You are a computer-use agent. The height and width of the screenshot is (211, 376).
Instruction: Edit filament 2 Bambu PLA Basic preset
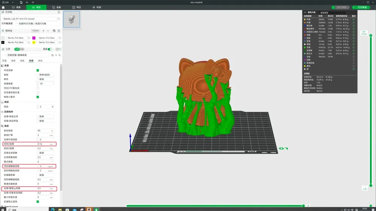click(60, 38)
